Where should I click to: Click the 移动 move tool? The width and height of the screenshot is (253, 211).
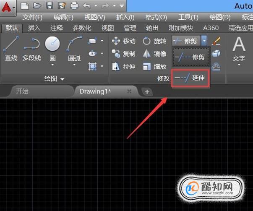124,41
